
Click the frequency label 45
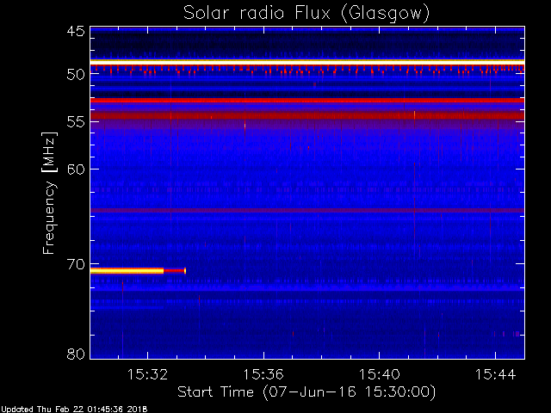click(x=76, y=32)
